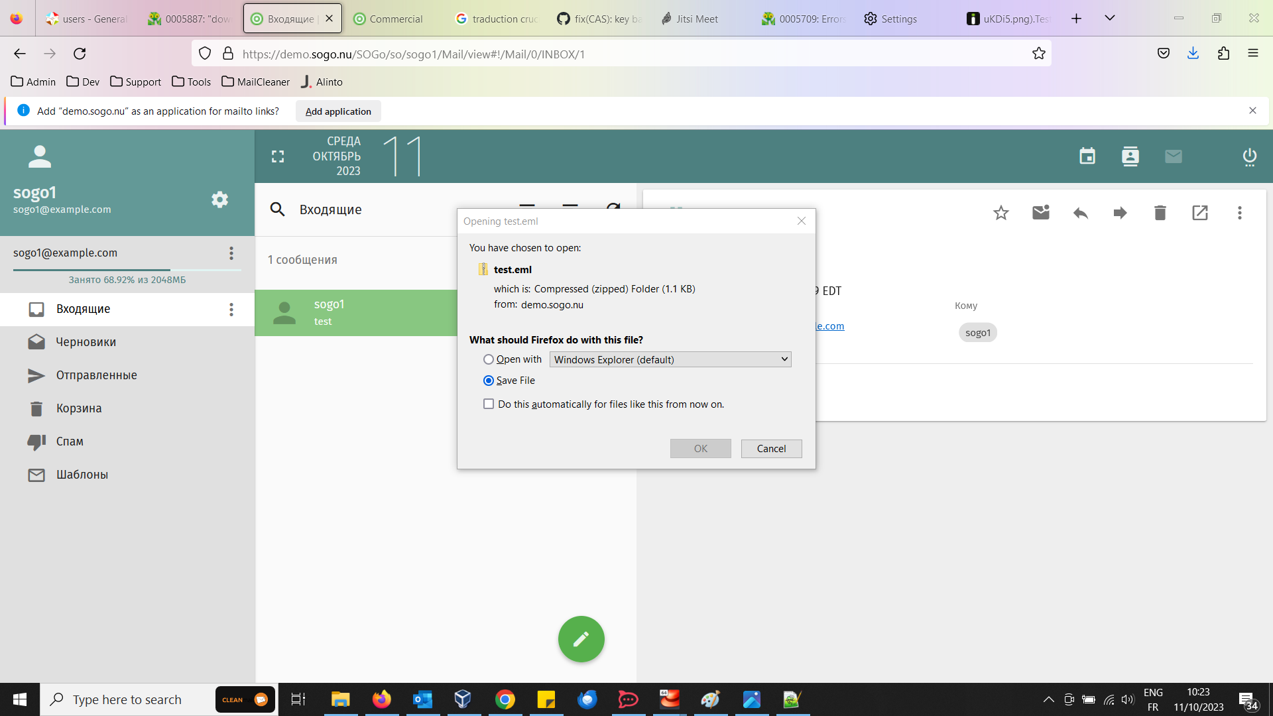Click the Windows taskbar search box
1273x716 pixels.
pyautogui.click(x=127, y=699)
